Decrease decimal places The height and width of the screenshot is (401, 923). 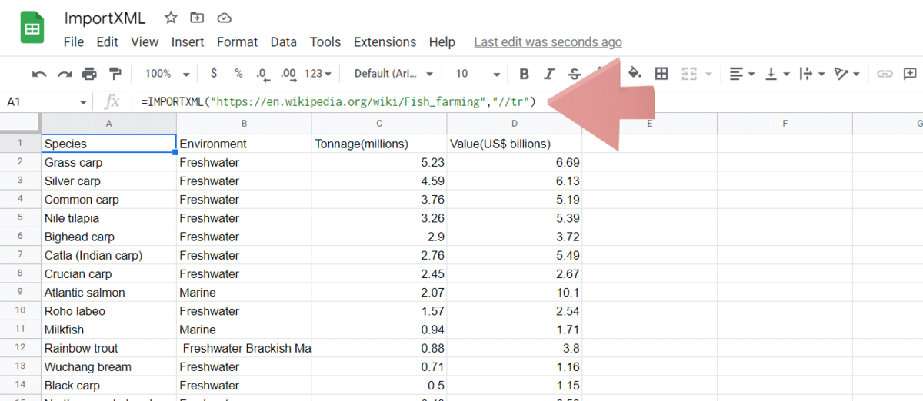(x=262, y=74)
